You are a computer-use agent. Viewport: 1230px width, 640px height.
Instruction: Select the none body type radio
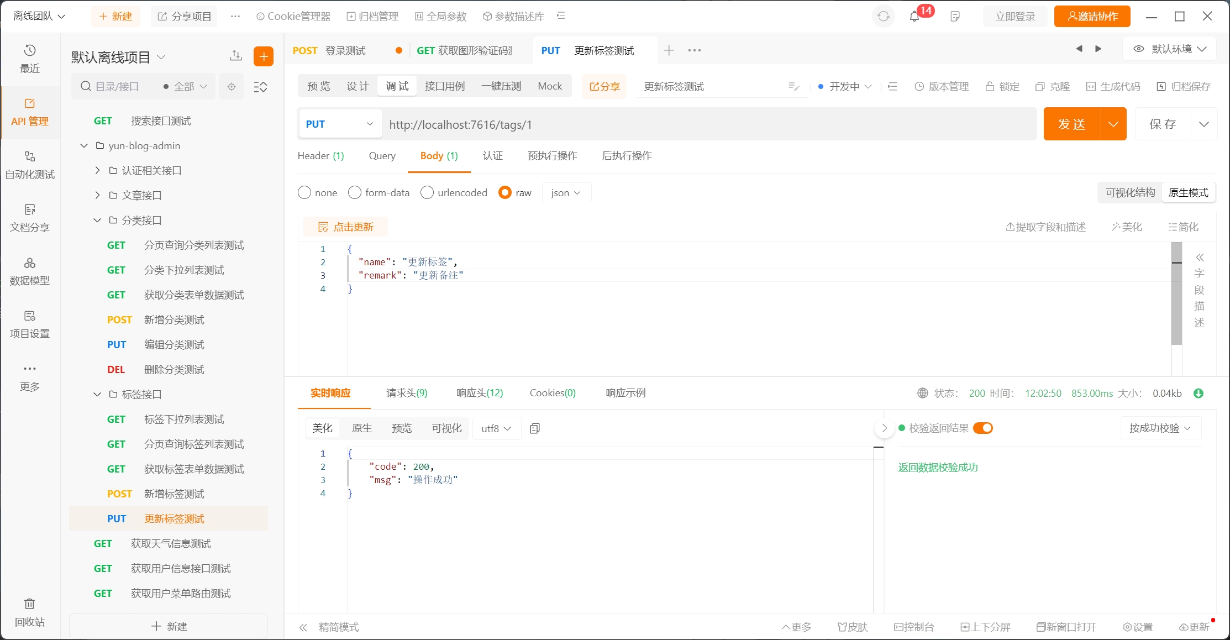coord(304,192)
